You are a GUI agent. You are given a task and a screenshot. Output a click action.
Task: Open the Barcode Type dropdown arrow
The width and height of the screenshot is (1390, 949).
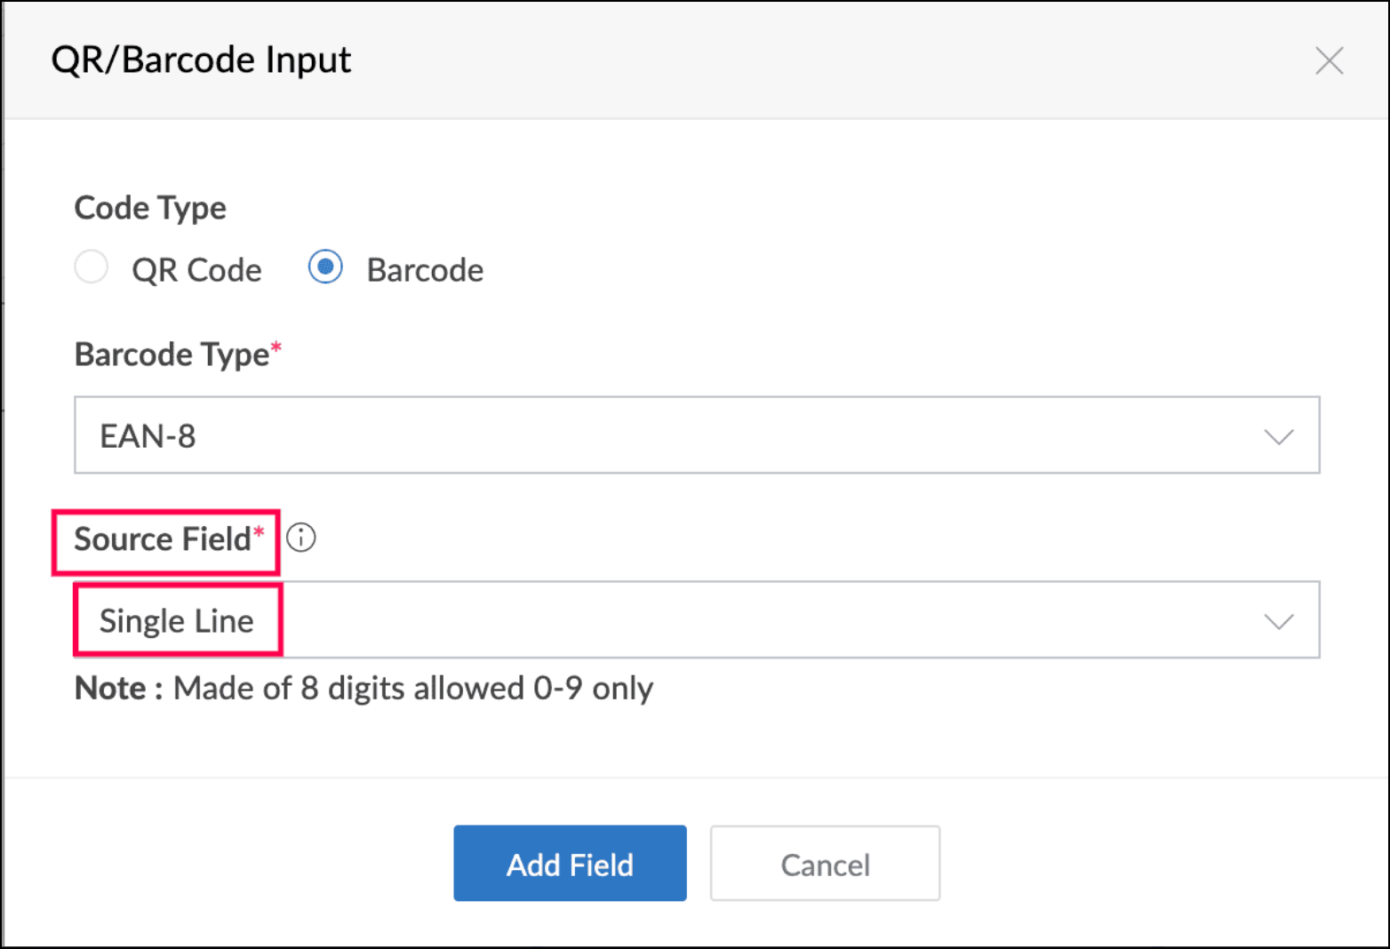tap(1278, 436)
